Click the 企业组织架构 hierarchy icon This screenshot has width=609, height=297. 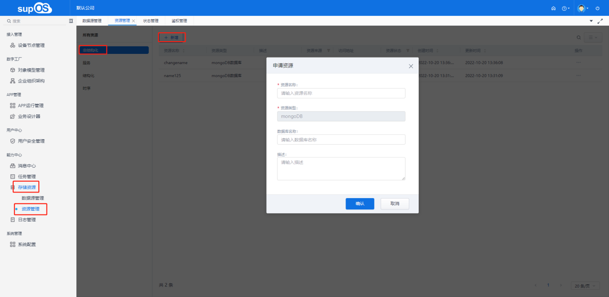(x=13, y=81)
